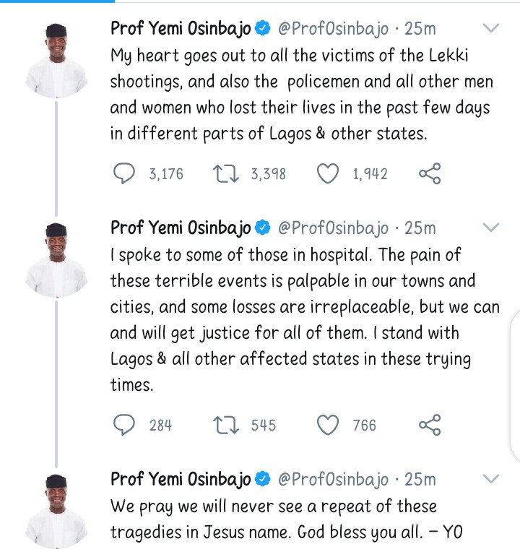Viewport: 520px width, 557px height.
Task: Open the first tweet's options chevron
Action: click(490, 29)
